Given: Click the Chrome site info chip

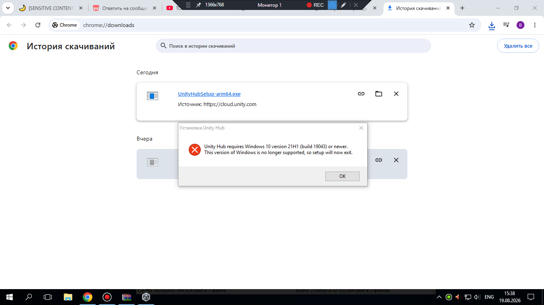Looking at the screenshot, I should 65,25.
